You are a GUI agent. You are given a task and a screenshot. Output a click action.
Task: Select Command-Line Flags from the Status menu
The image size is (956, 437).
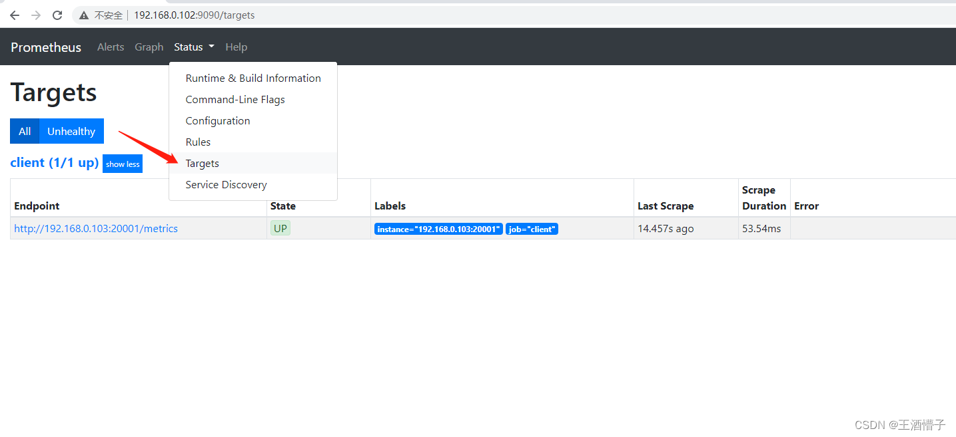point(253,100)
